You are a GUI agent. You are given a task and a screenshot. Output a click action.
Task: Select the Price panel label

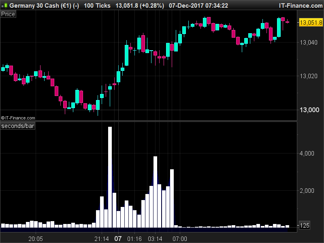(8, 14)
